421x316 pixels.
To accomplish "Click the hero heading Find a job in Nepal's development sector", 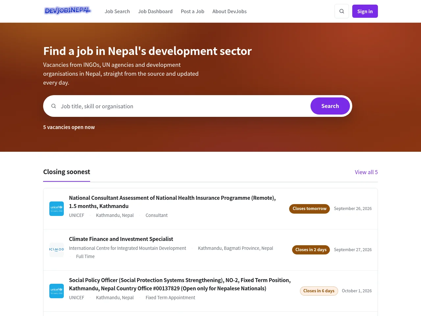I will point(147,51).
